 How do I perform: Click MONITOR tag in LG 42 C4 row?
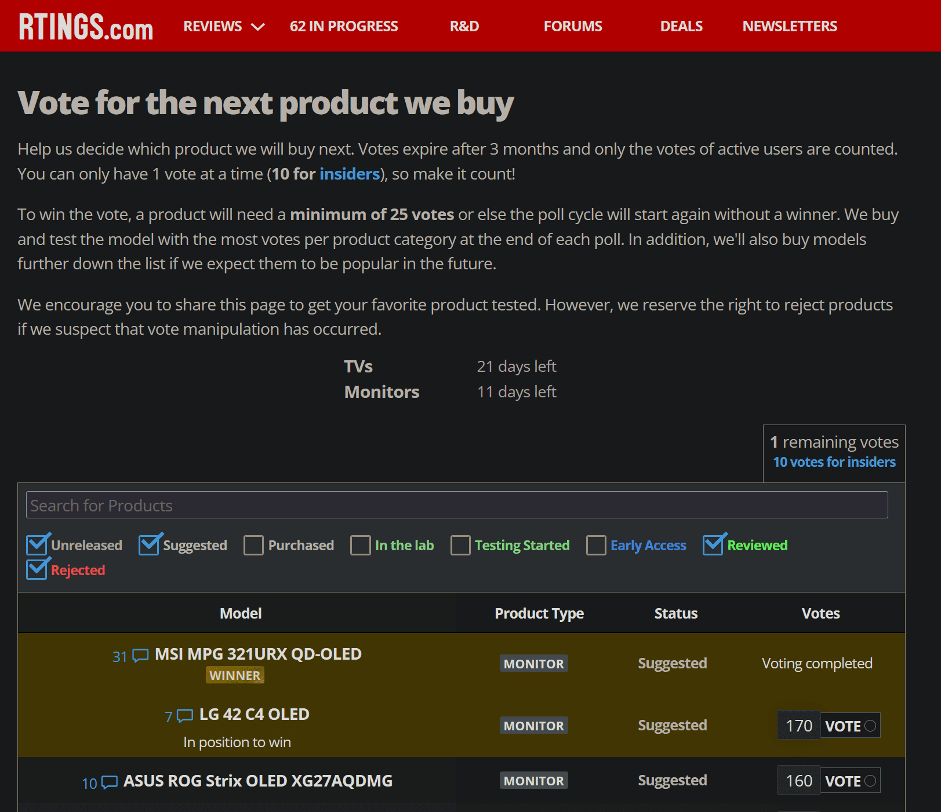click(534, 726)
